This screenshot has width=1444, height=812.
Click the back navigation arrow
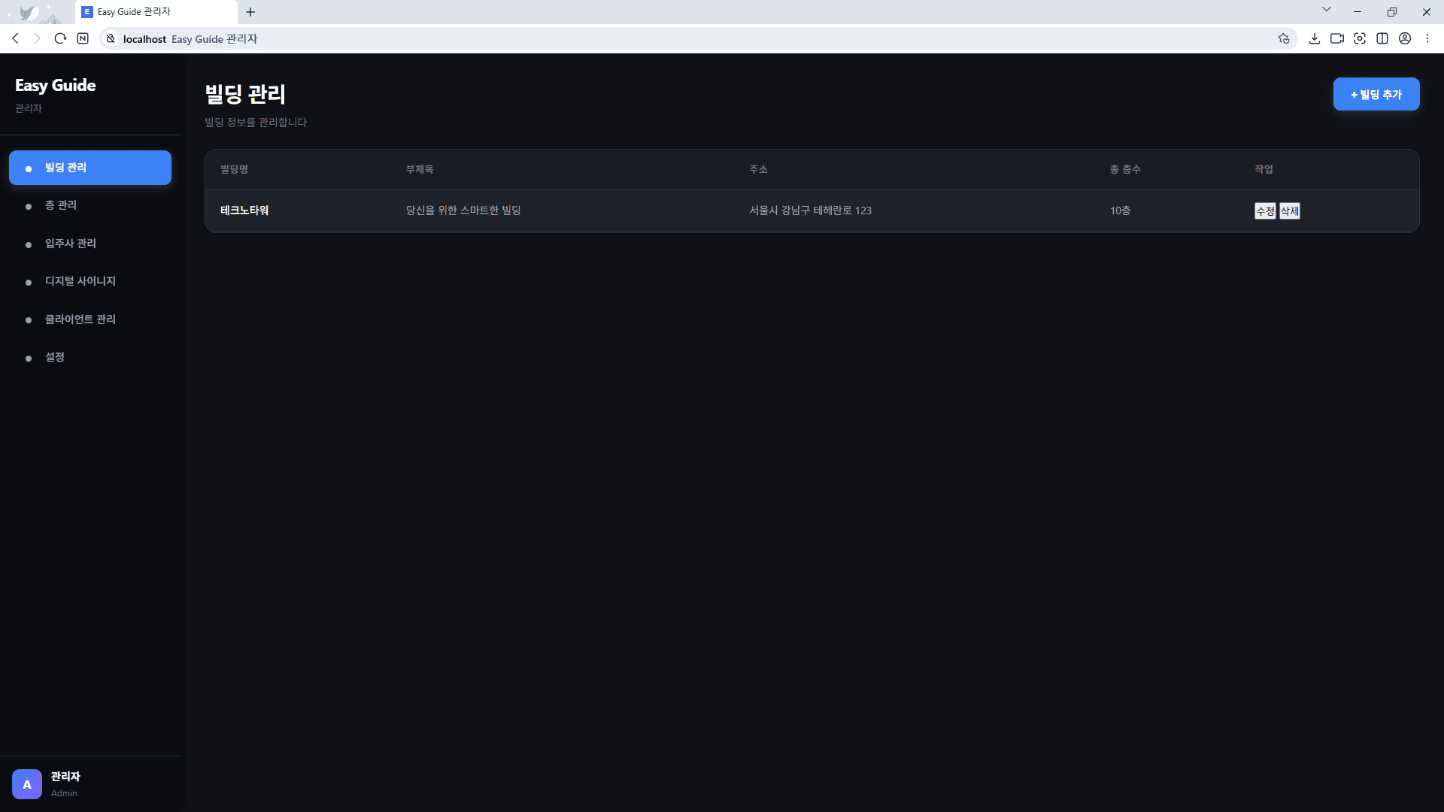click(15, 38)
